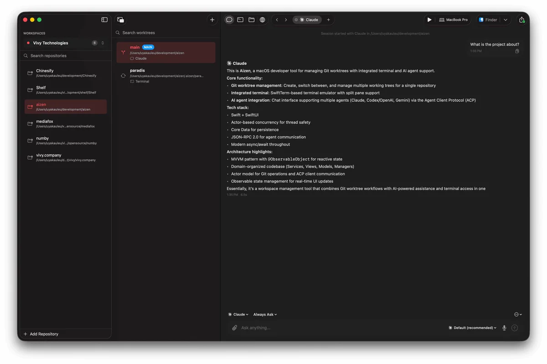Click the workspace count badge 6

pyautogui.click(x=95, y=43)
